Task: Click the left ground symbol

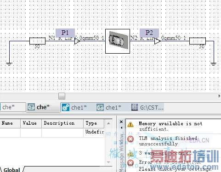Action: (9, 64)
